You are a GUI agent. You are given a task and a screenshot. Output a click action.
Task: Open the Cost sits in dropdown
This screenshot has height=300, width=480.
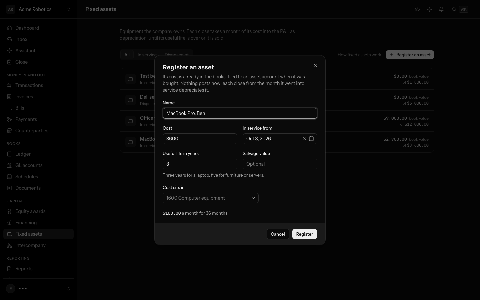[211, 198]
